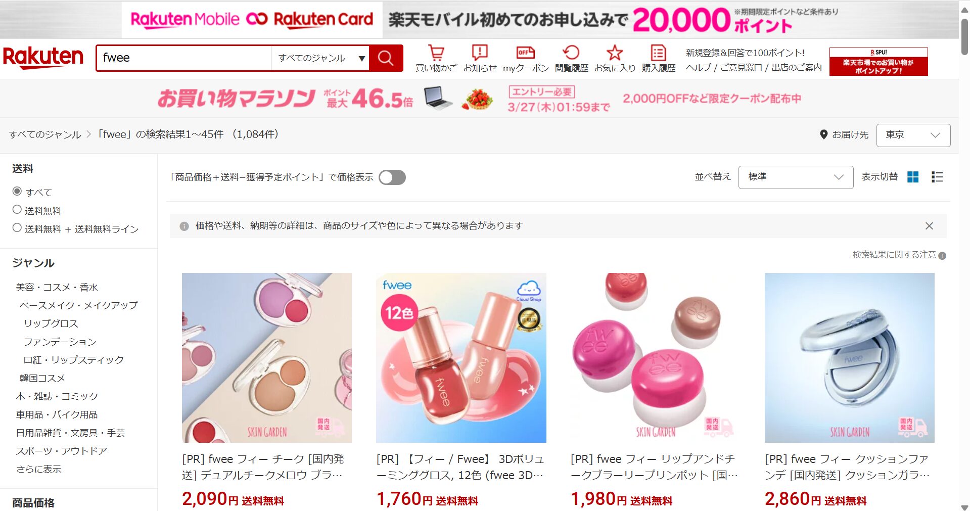Select the 韓国コスメ genre item
Image resolution: width=970 pixels, height=511 pixels.
(42, 378)
